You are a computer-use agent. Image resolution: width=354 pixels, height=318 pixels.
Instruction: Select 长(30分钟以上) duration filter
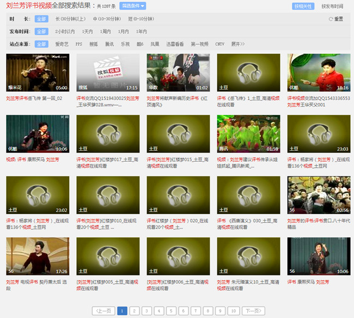[x=70, y=19]
